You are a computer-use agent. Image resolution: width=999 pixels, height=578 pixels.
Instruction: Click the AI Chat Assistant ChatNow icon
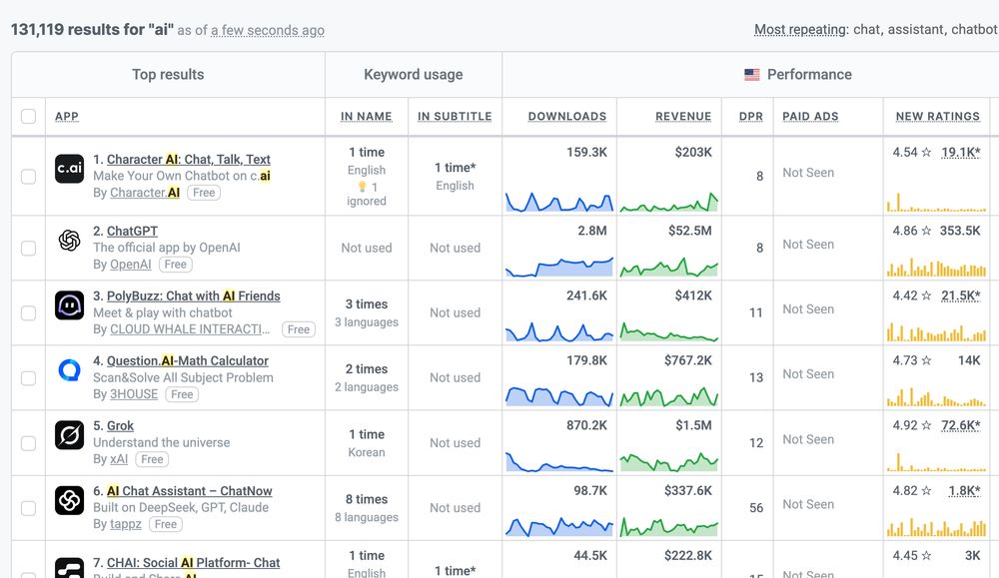tap(70, 500)
